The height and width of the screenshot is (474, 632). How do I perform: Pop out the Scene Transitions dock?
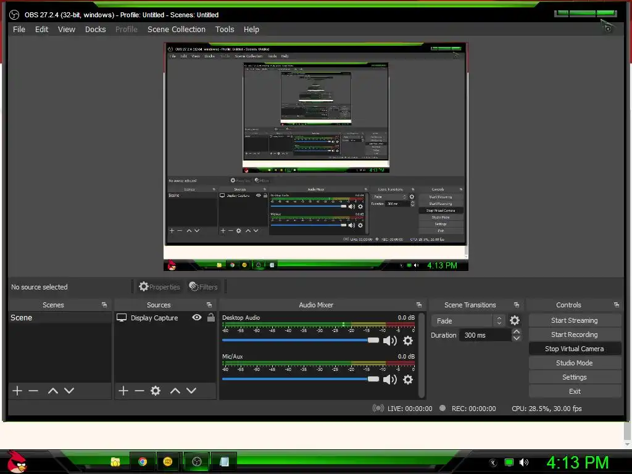(x=517, y=305)
